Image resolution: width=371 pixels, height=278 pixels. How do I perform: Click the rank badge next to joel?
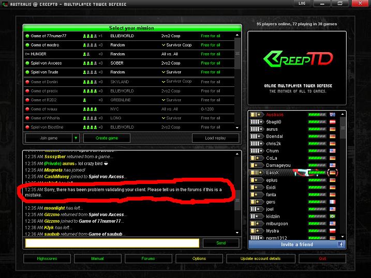click(x=257, y=209)
